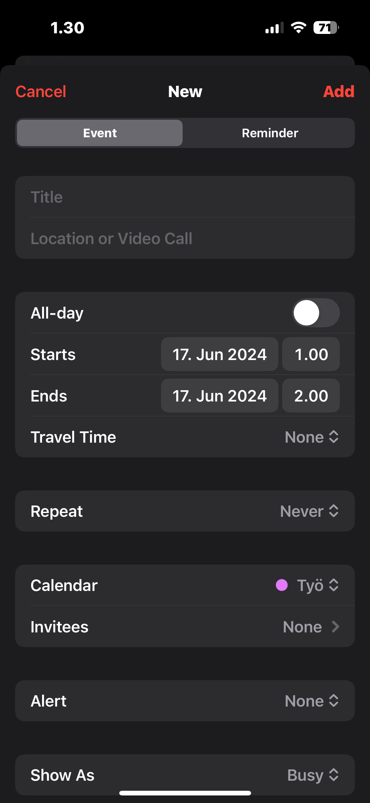The height and width of the screenshot is (803, 370).
Task: Tap the Location or Video Call field
Action: (x=185, y=238)
